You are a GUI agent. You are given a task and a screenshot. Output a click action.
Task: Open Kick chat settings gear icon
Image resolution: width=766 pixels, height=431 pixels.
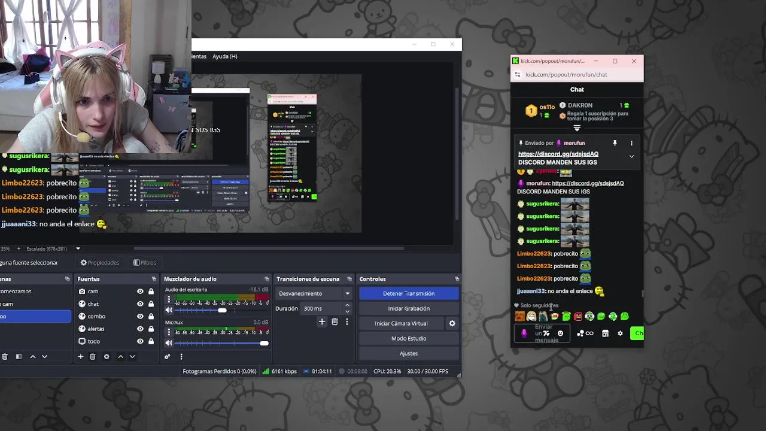point(620,333)
